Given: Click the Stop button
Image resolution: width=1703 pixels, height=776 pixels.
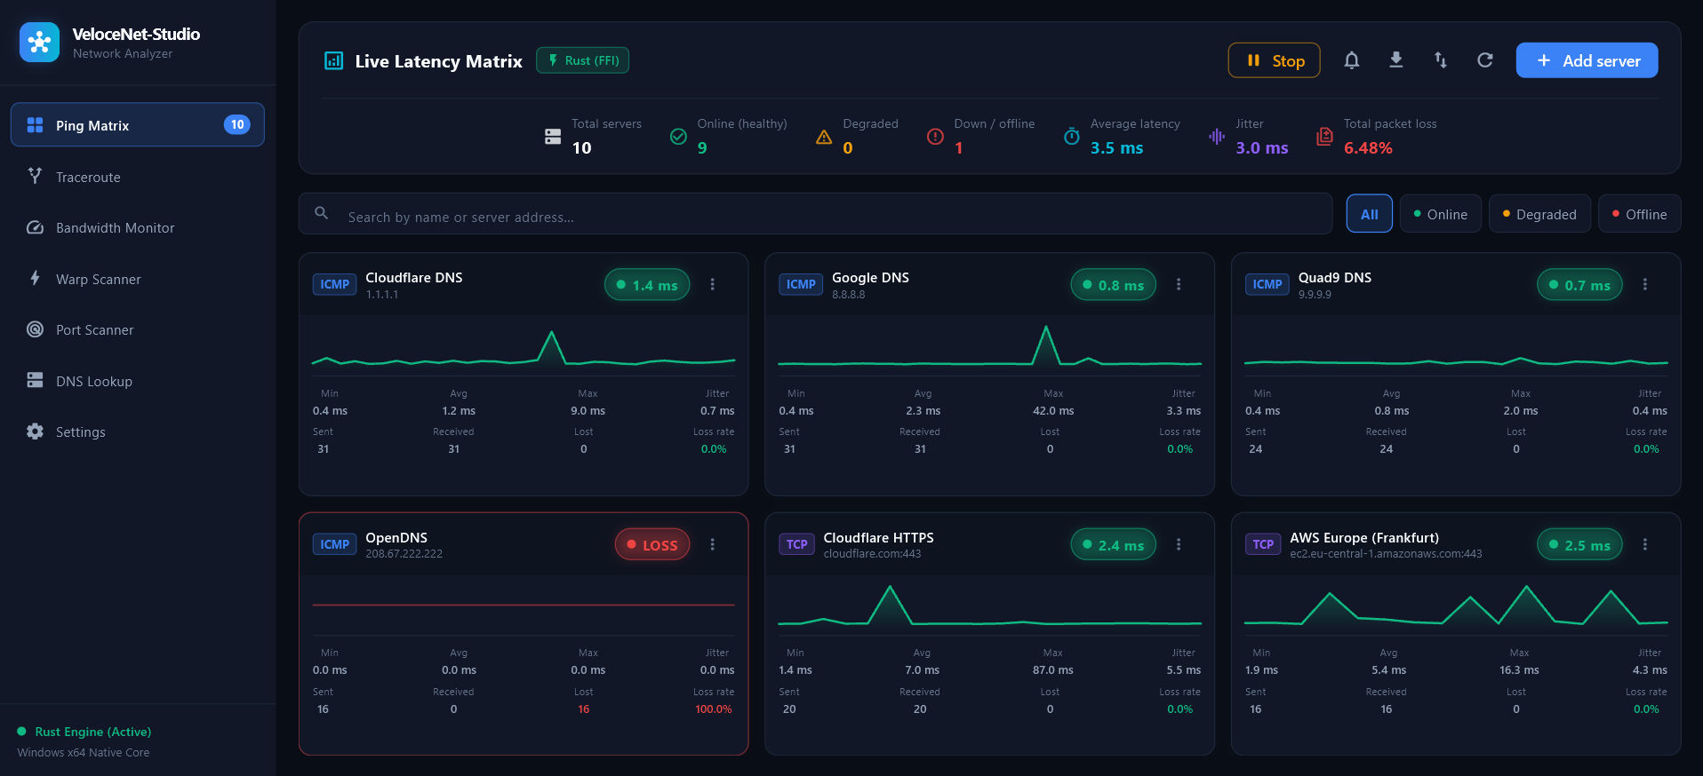Looking at the screenshot, I should pos(1274,60).
